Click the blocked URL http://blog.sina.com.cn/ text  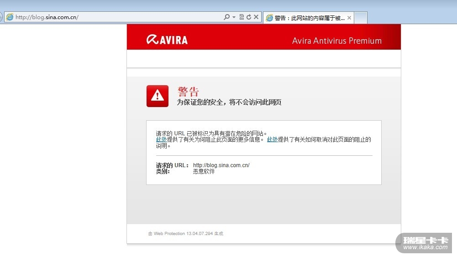tap(221, 165)
